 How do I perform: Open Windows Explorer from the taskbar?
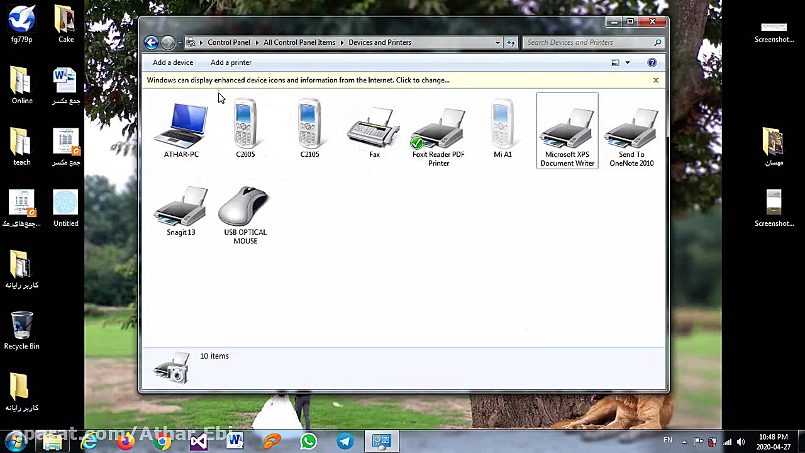coord(53,442)
